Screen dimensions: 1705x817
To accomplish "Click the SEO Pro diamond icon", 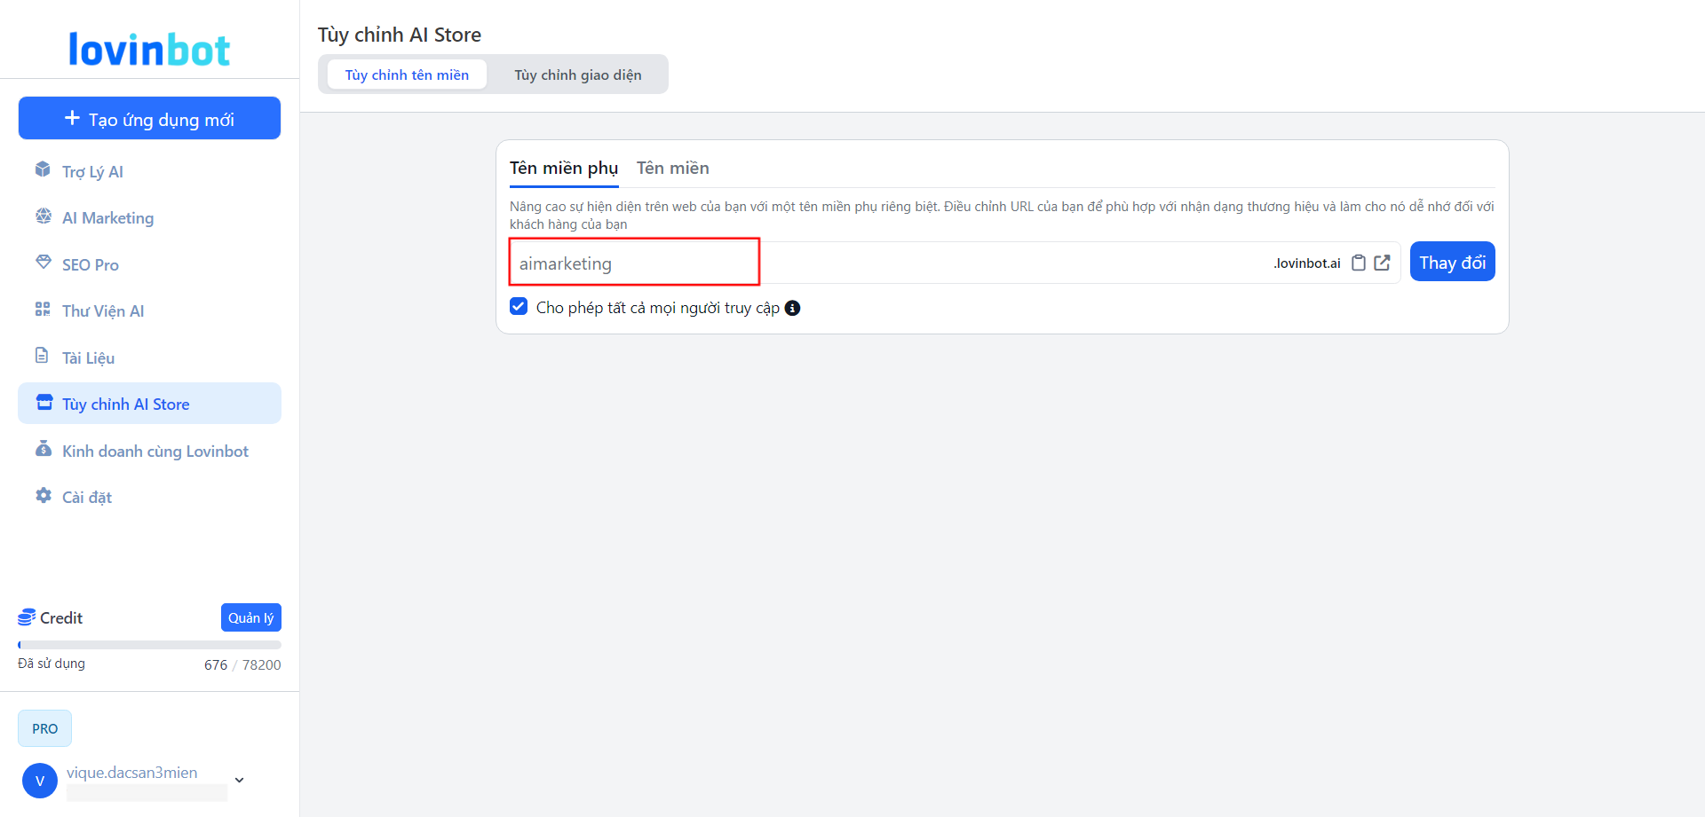I will (43, 263).
